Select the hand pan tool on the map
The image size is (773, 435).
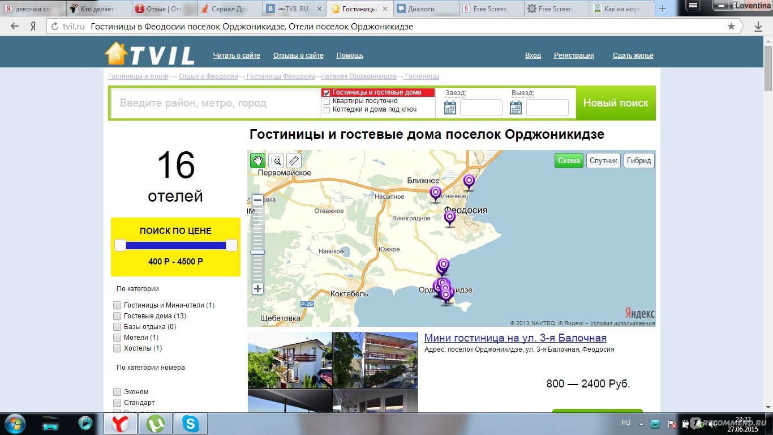coord(257,160)
